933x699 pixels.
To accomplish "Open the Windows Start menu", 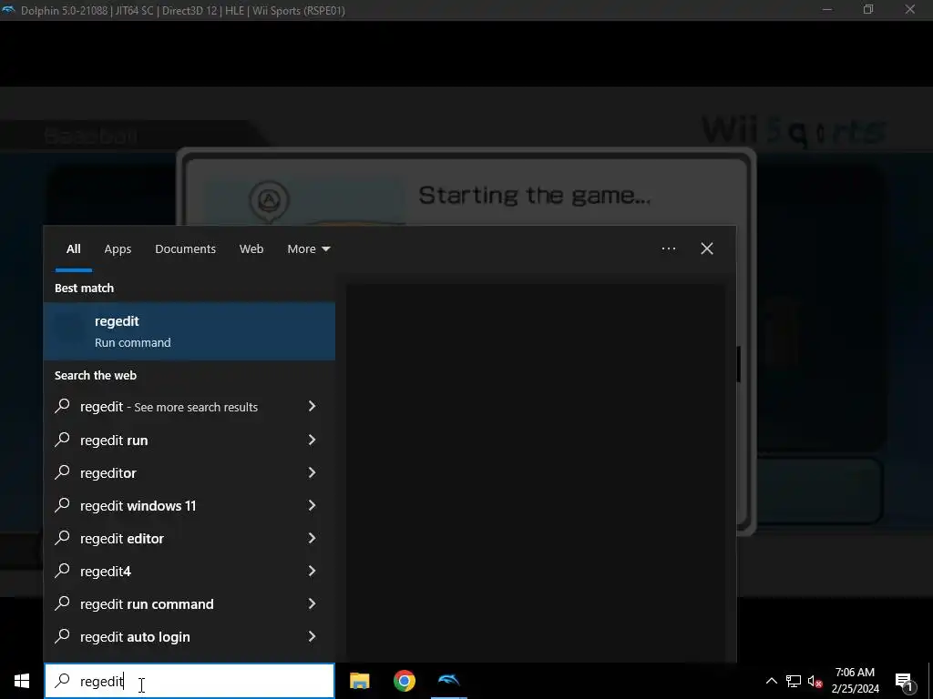I will click(22, 681).
